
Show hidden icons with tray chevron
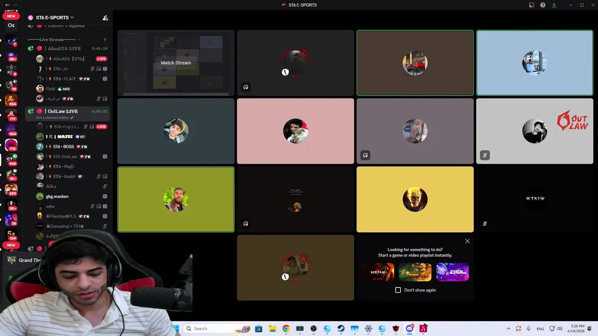tap(508, 329)
